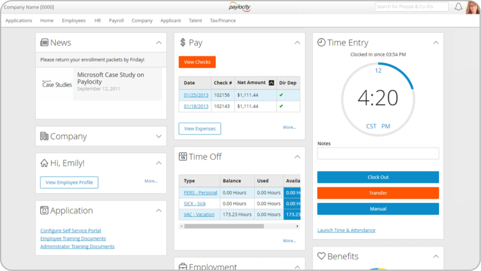
Task: Click the Time Off calendar icon
Action: tap(183, 157)
